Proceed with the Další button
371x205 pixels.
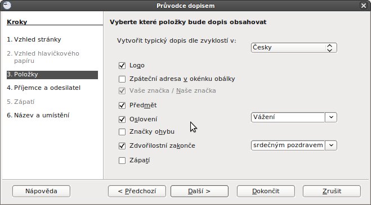(199, 191)
